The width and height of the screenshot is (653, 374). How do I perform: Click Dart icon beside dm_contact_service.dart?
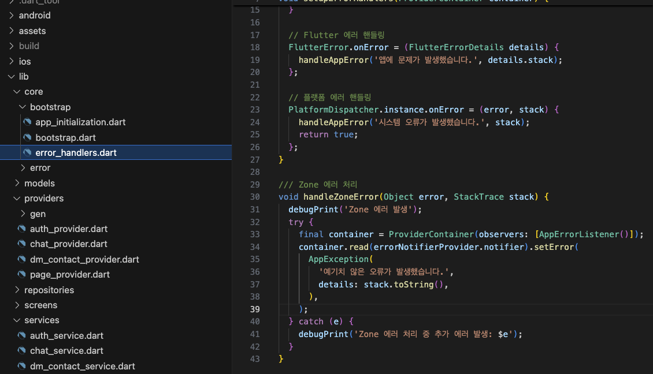(x=21, y=366)
